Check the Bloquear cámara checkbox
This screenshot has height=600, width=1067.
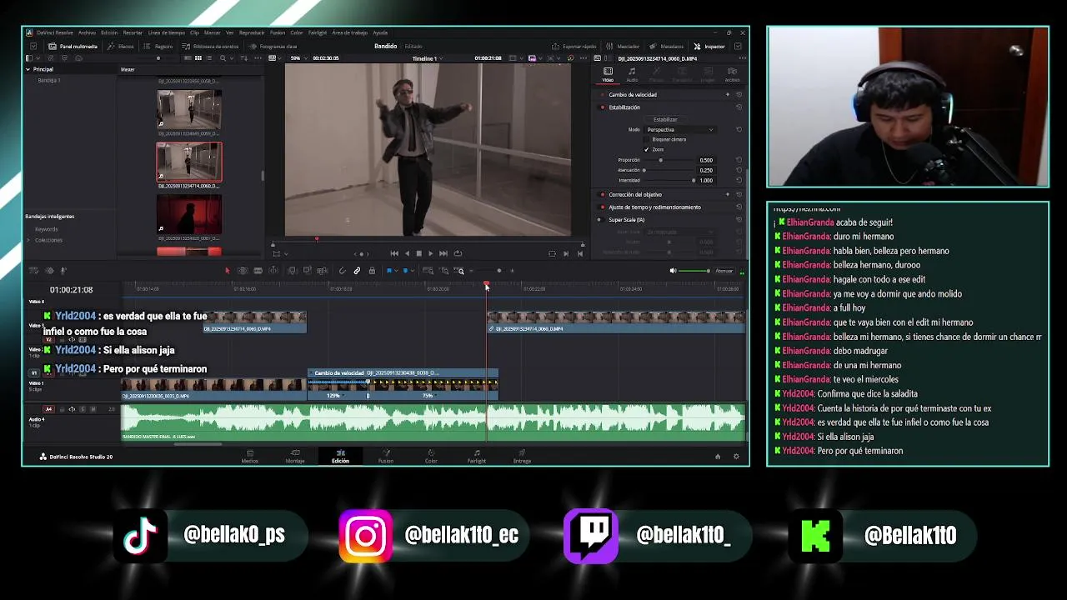click(x=647, y=139)
